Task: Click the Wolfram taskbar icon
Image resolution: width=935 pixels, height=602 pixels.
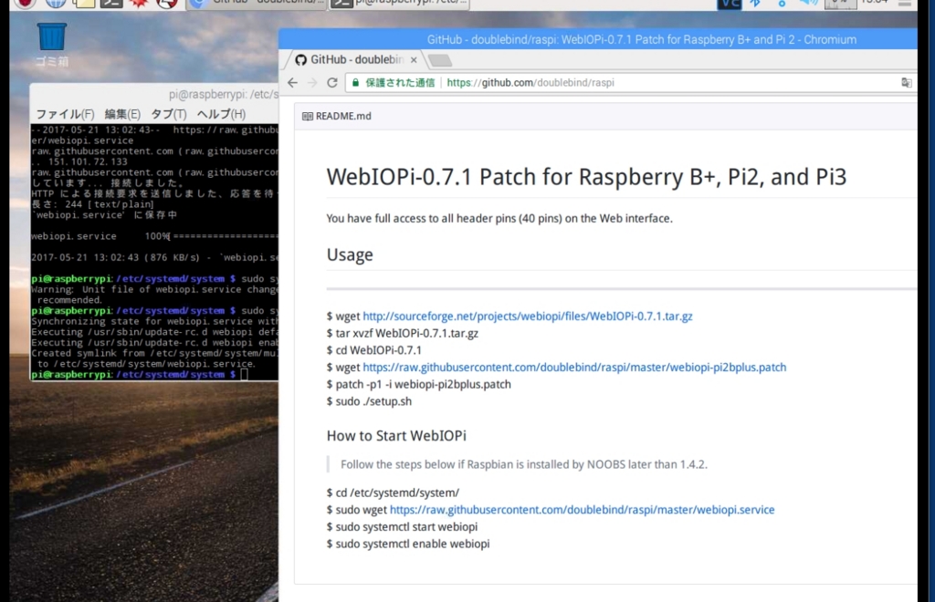Action: 167,3
